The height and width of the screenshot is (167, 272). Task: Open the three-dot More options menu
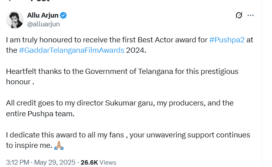click(x=251, y=16)
